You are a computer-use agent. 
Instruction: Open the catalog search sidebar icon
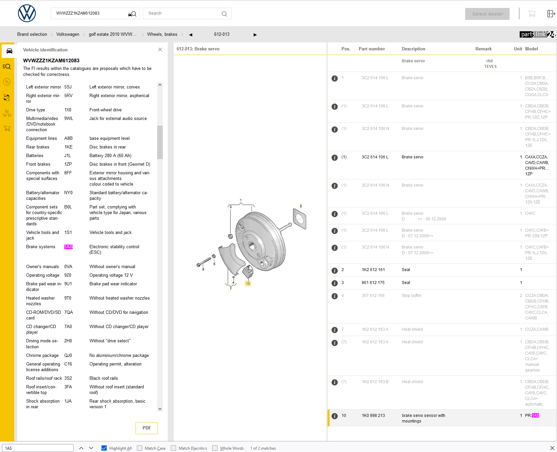[x=7, y=67]
